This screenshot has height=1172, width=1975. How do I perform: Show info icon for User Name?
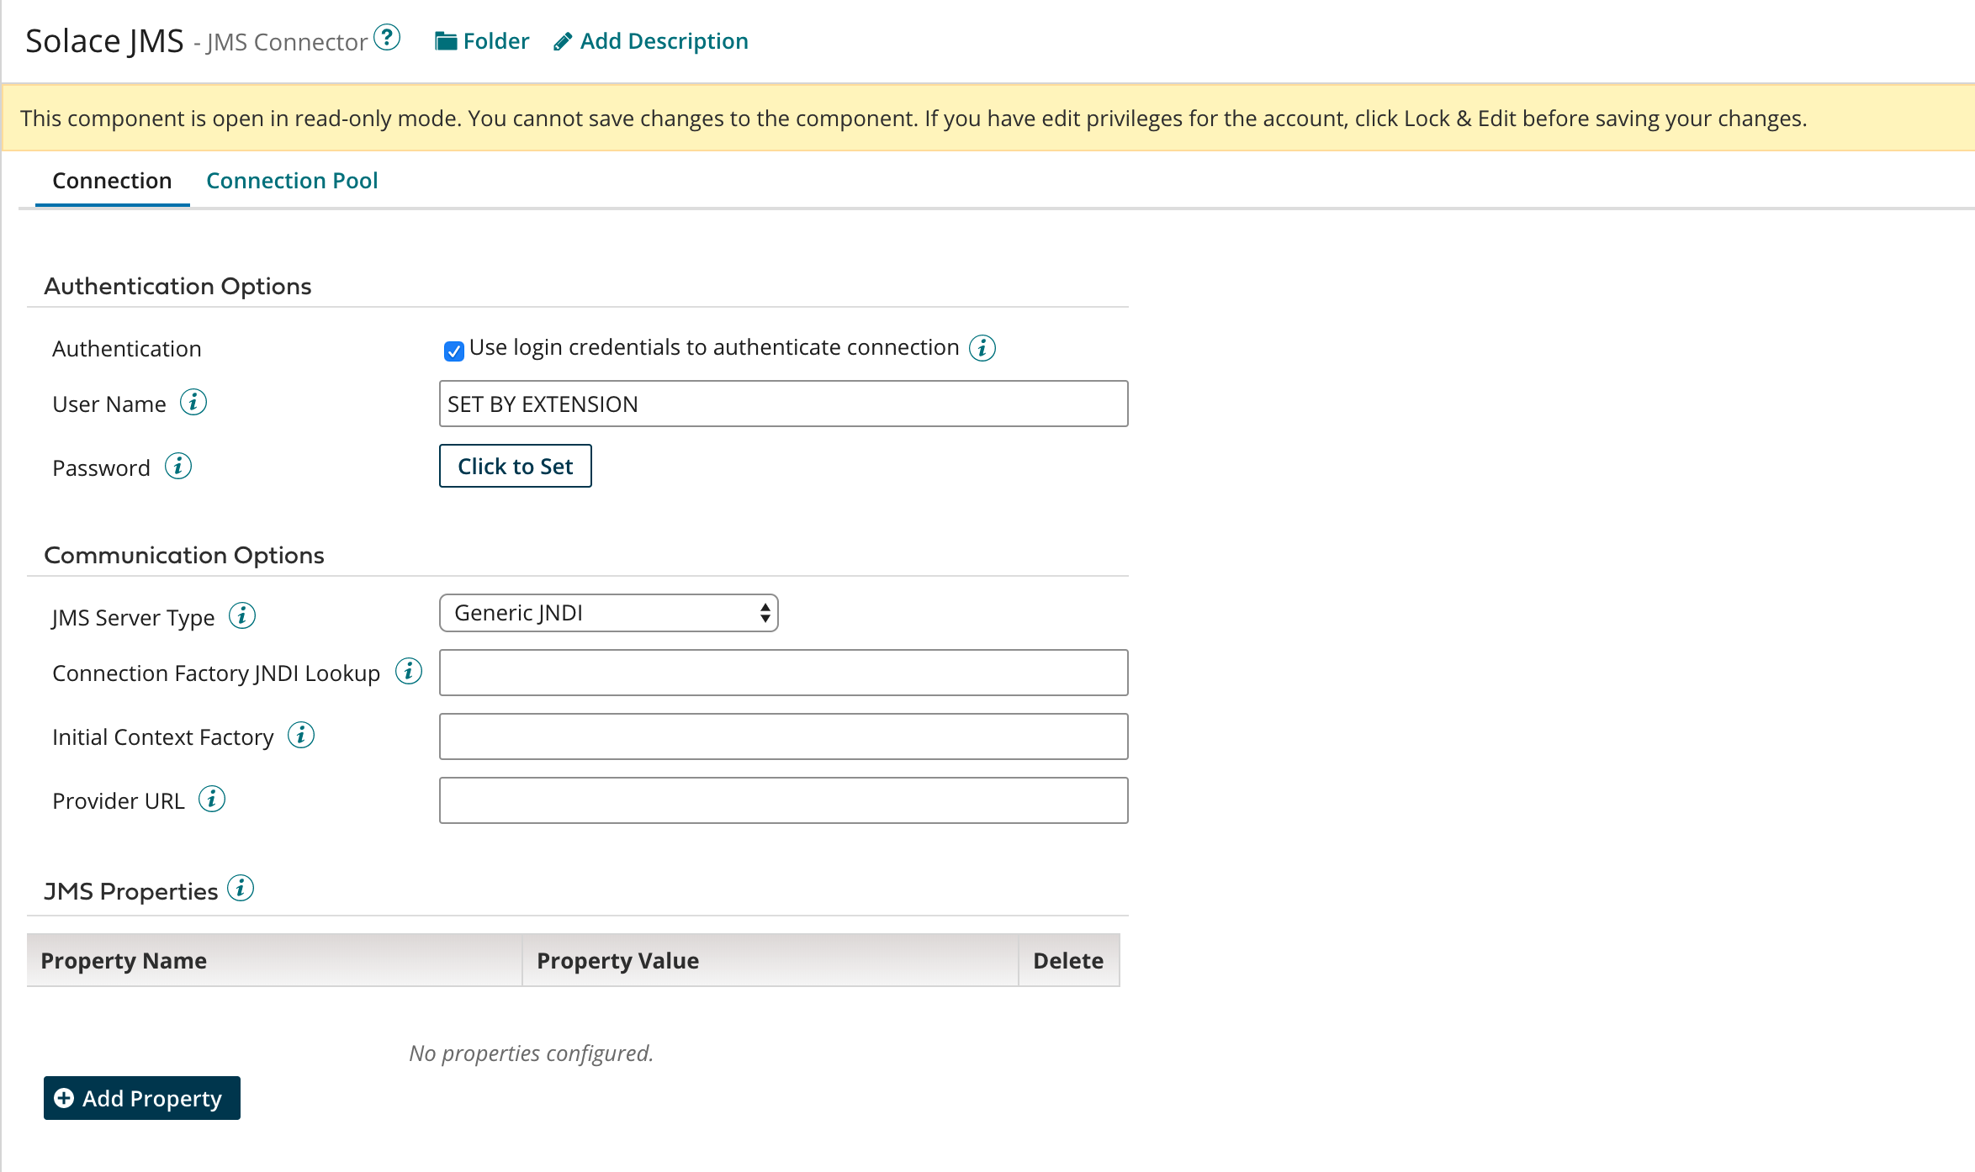point(193,403)
